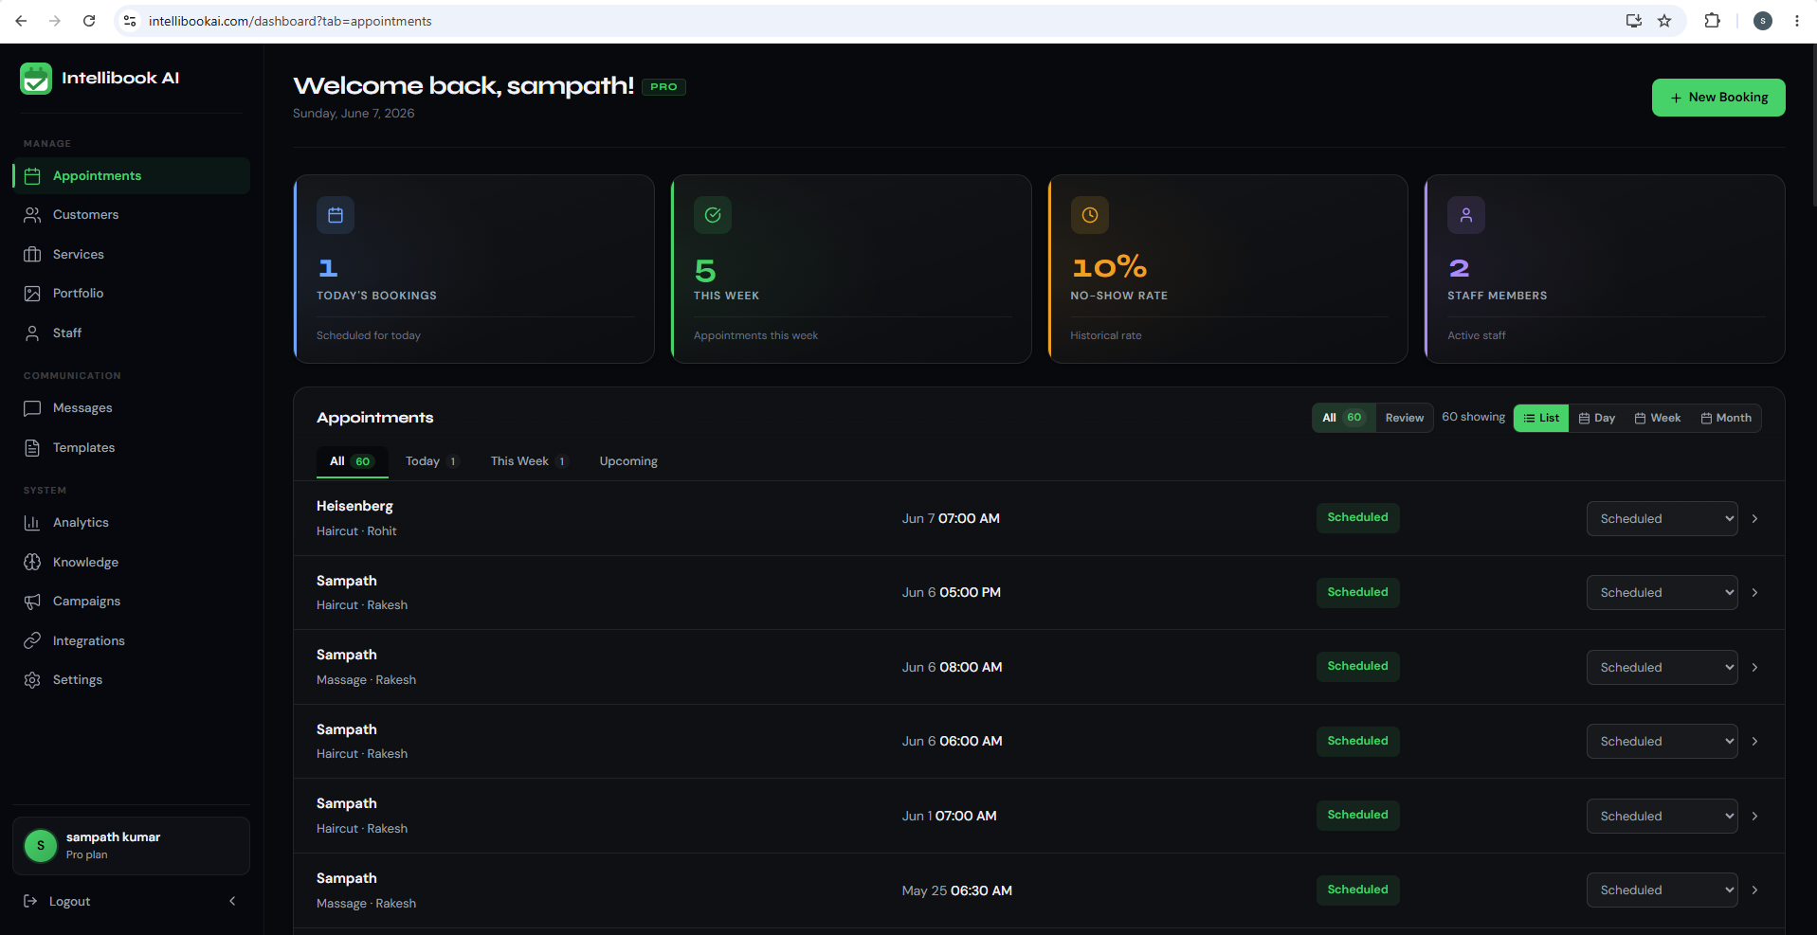Select the All appointments tab

click(x=352, y=461)
